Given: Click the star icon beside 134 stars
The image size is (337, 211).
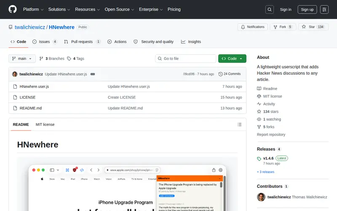Looking at the screenshot, I should [259, 111].
